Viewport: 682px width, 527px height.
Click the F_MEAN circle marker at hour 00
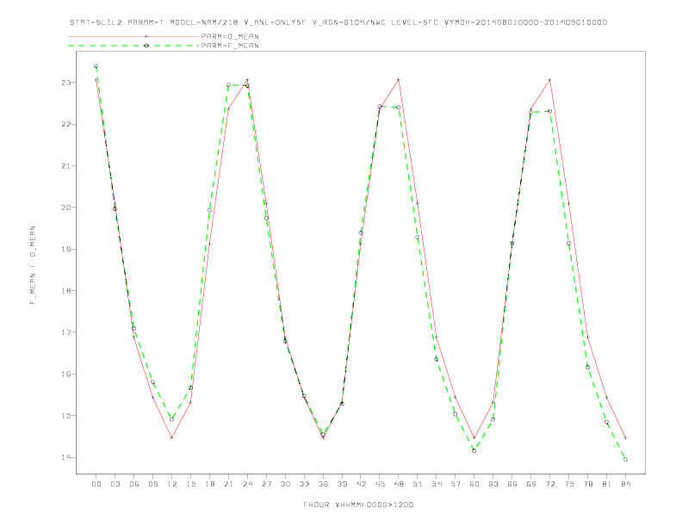96,66
